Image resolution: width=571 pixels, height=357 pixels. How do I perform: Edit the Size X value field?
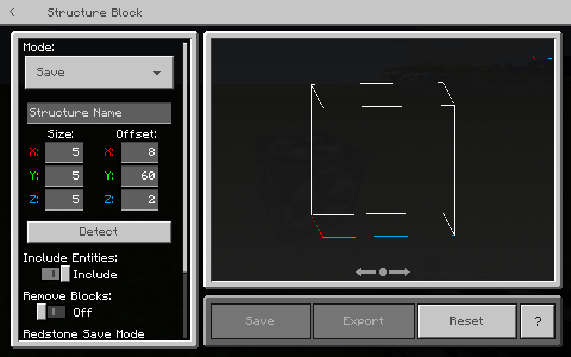coord(64,152)
